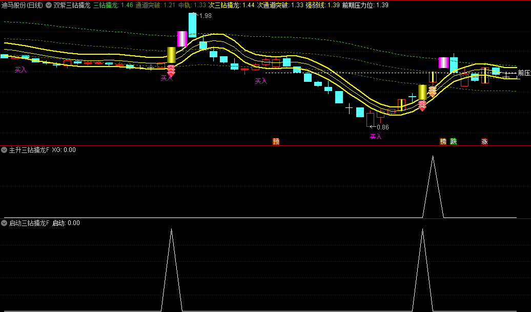Image resolution: width=531 pixels, height=312 pixels.
Task: Open the 双紫三钻擒龙 indicator dropdown arrow
Action: click(49, 5)
